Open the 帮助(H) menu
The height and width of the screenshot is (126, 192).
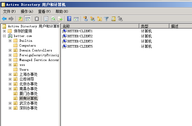click(62, 11)
